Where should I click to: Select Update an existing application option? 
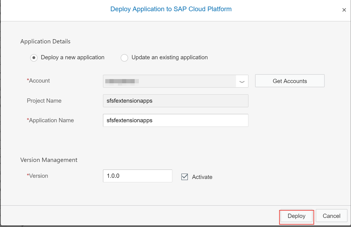[x=124, y=58]
